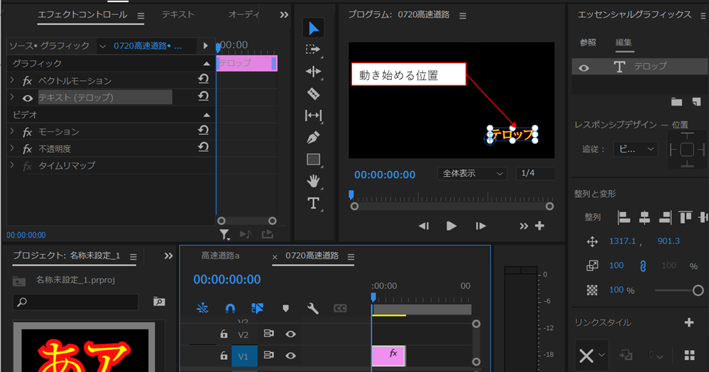The image size is (709, 372).
Task: Switch to the テキスト panel tab
Action: (178, 14)
